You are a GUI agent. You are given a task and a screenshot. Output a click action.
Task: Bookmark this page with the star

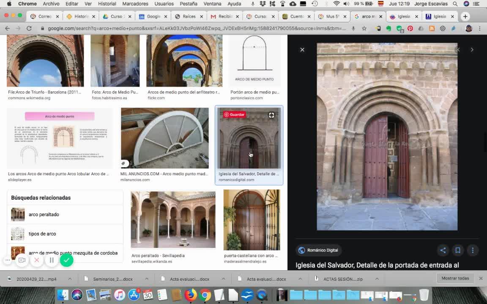(364, 28)
